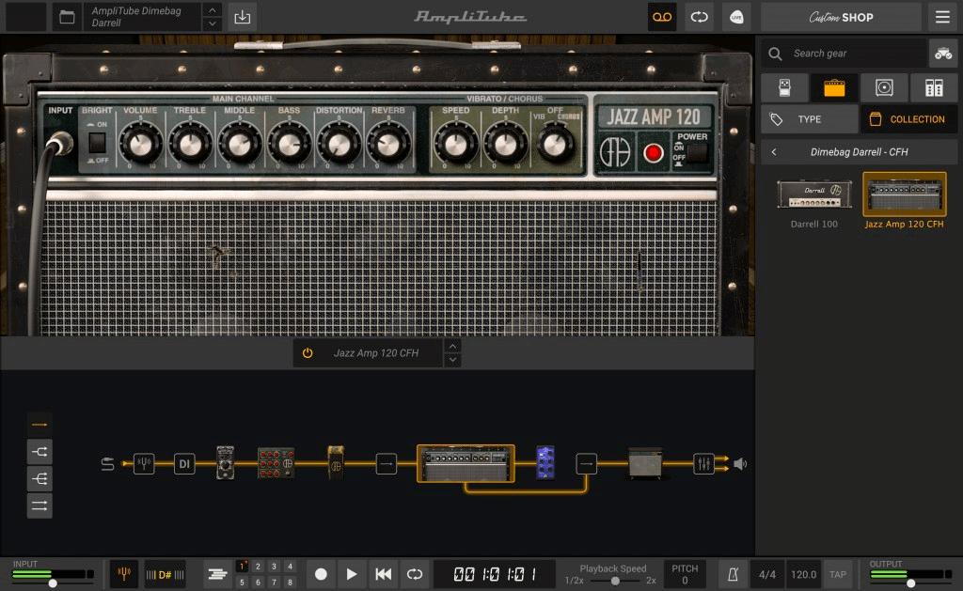Toggle the tuner in bottom bar
Image resolution: width=963 pixels, height=591 pixels.
(x=124, y=574)
